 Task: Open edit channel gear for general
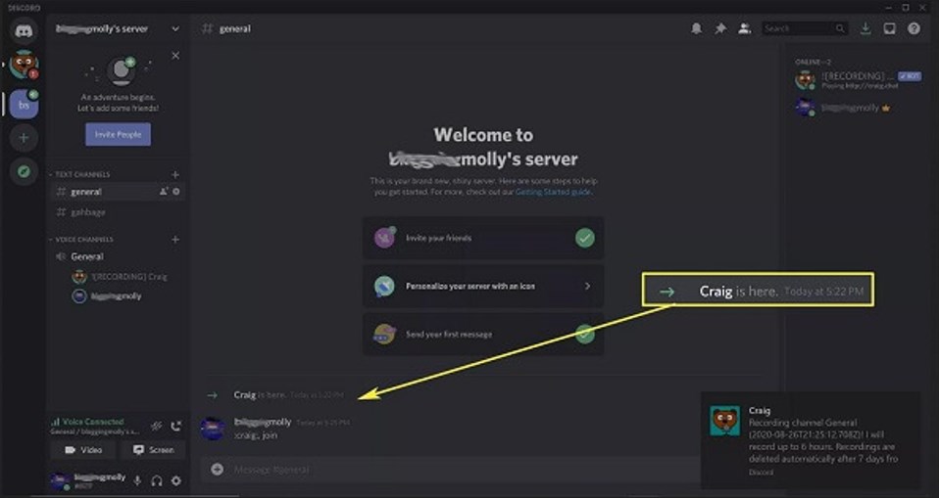(x=176, y=192)
